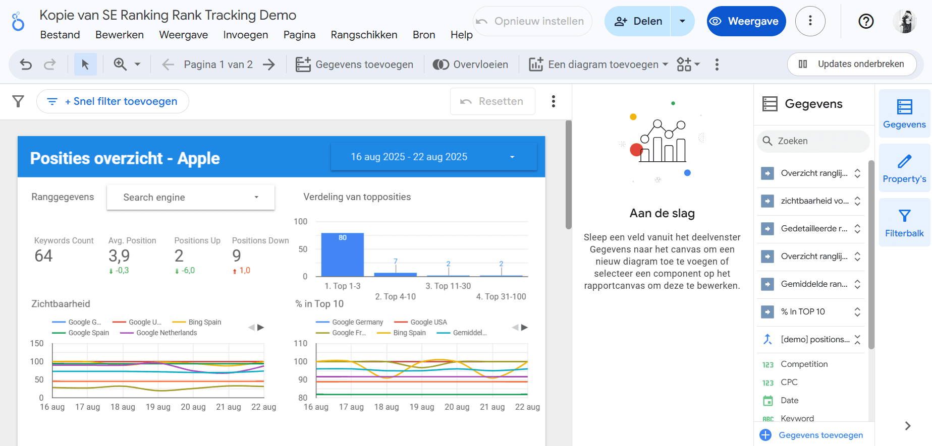
Task: Open the zoom level dropdown arrow
Action: (137, 65)
